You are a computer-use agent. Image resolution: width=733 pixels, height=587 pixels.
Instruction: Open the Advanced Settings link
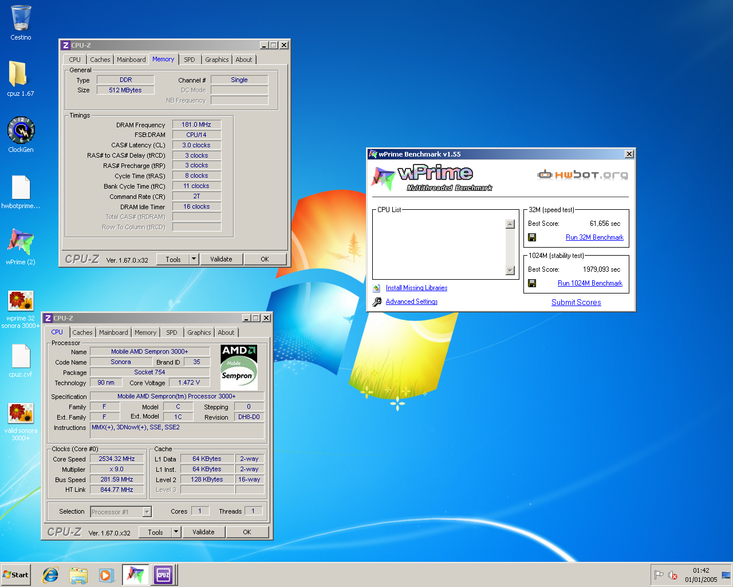pos(412,302)
